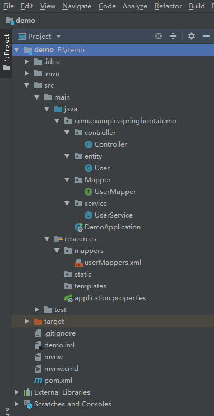
Task: Open the Build menu
Action: [197, 6]
